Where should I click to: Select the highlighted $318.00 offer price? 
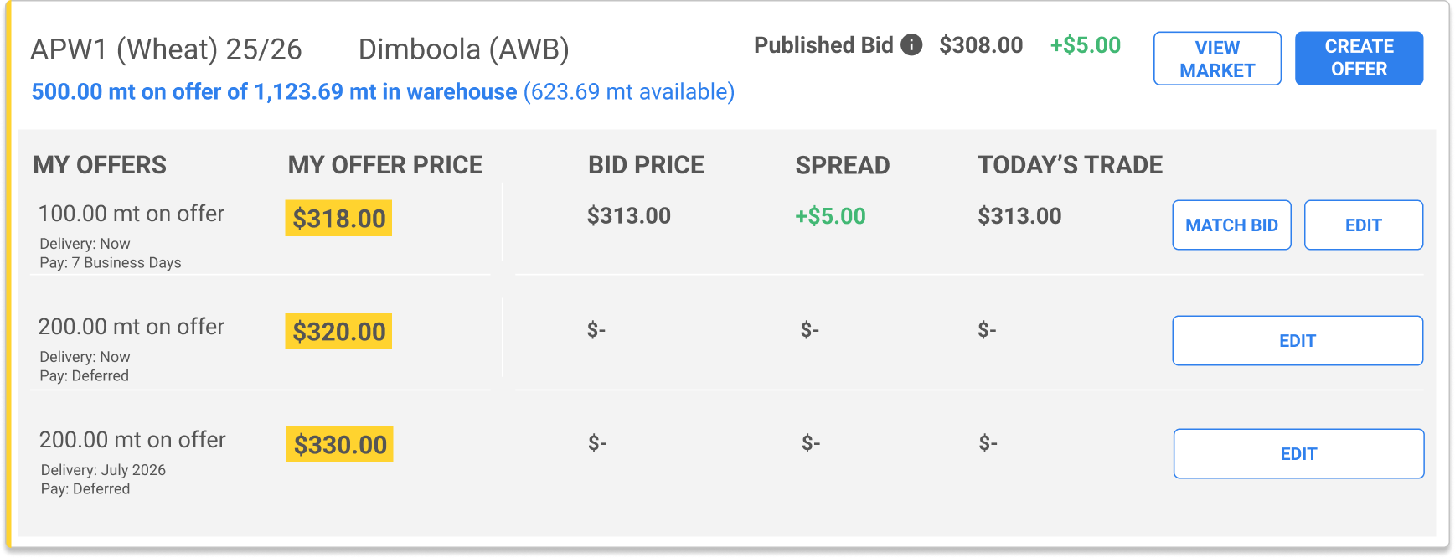pyautogui.click(x=338, y=219)
